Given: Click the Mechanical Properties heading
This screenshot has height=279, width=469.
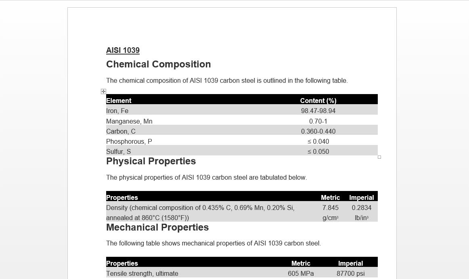Looking at the screenshot, I should 157,227.
